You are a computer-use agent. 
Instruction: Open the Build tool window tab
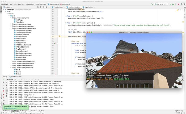(x=42, y=111)
